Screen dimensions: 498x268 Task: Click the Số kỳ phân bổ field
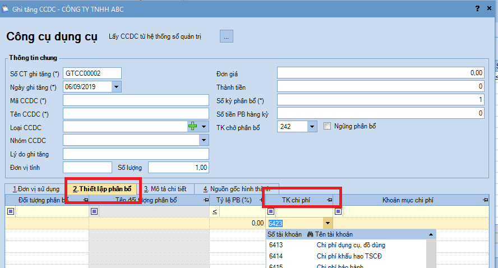pyautogui.click(x=380, y=100)
